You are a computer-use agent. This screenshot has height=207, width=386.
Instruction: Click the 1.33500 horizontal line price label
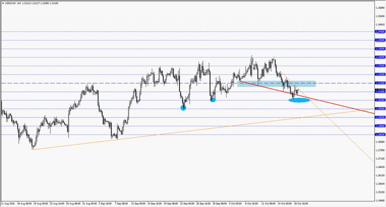(380, 49)
